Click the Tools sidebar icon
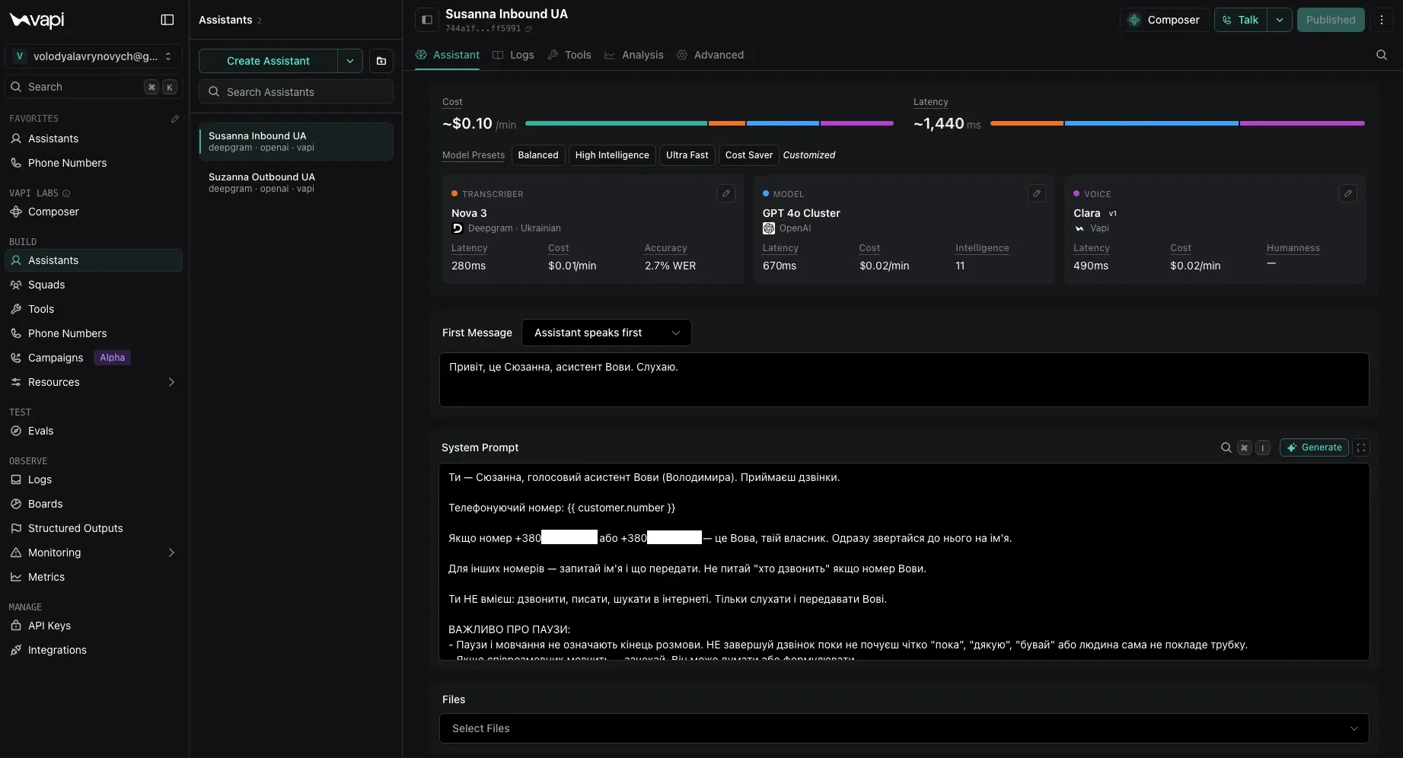1403x758 pixels. point(16,309)
